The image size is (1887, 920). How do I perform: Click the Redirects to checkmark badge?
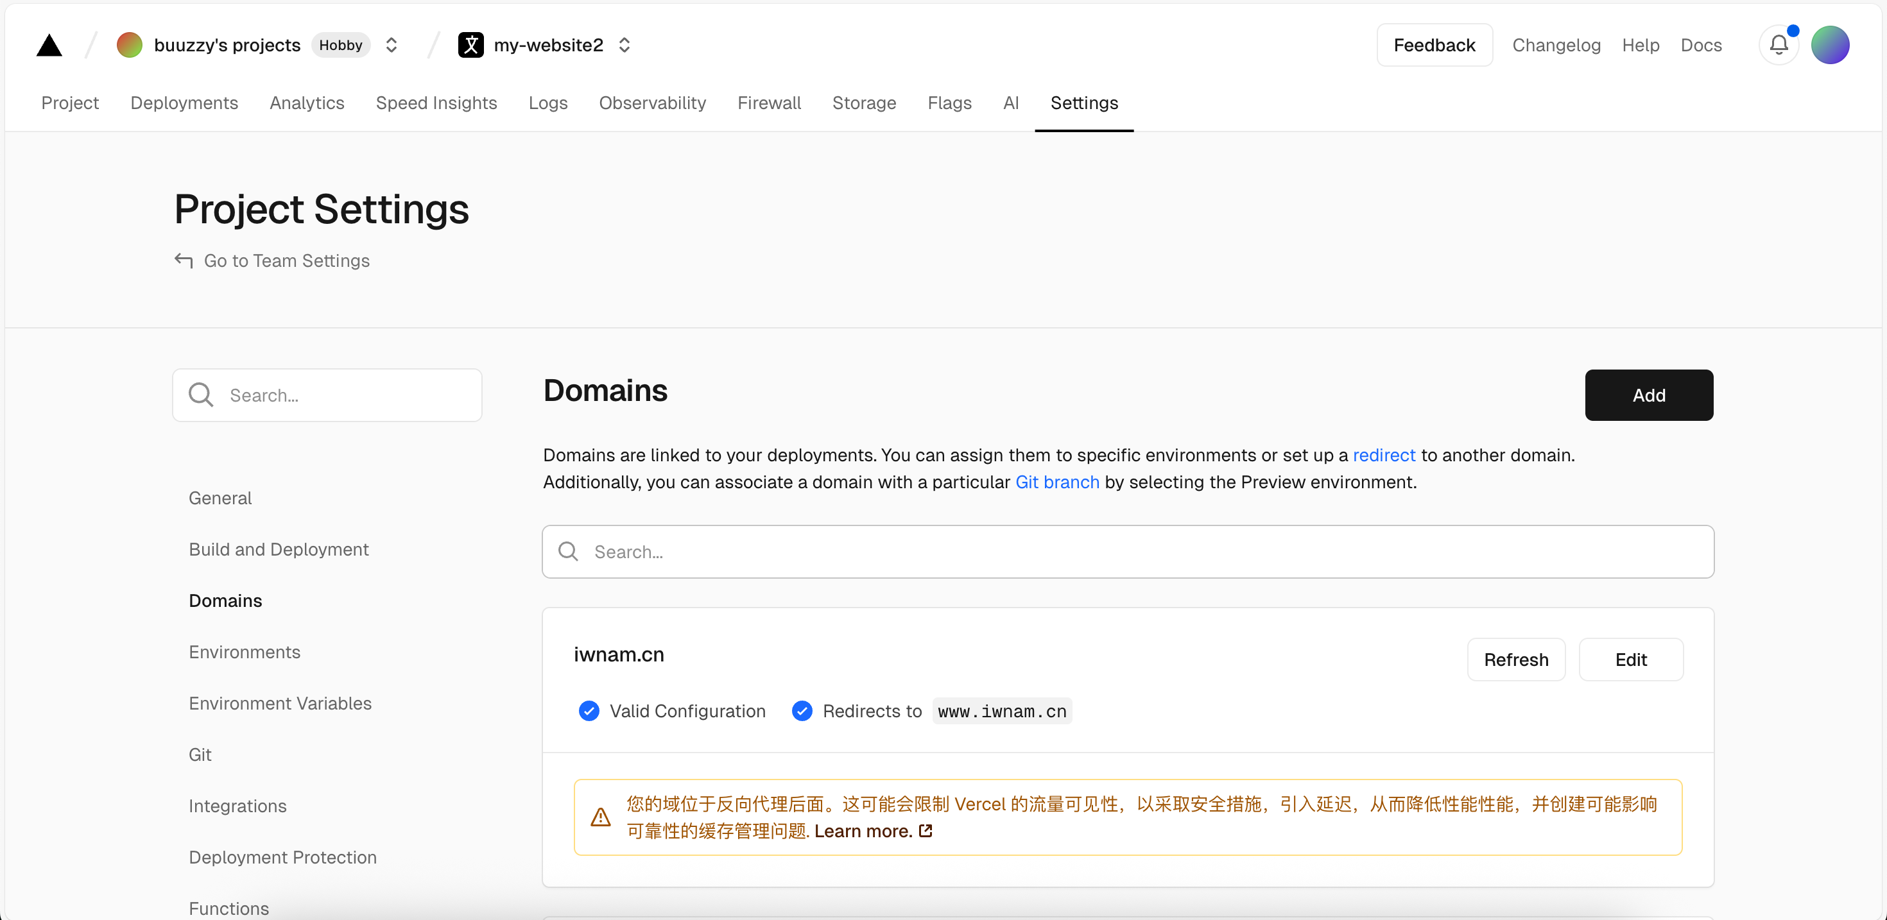click(802, 711)
